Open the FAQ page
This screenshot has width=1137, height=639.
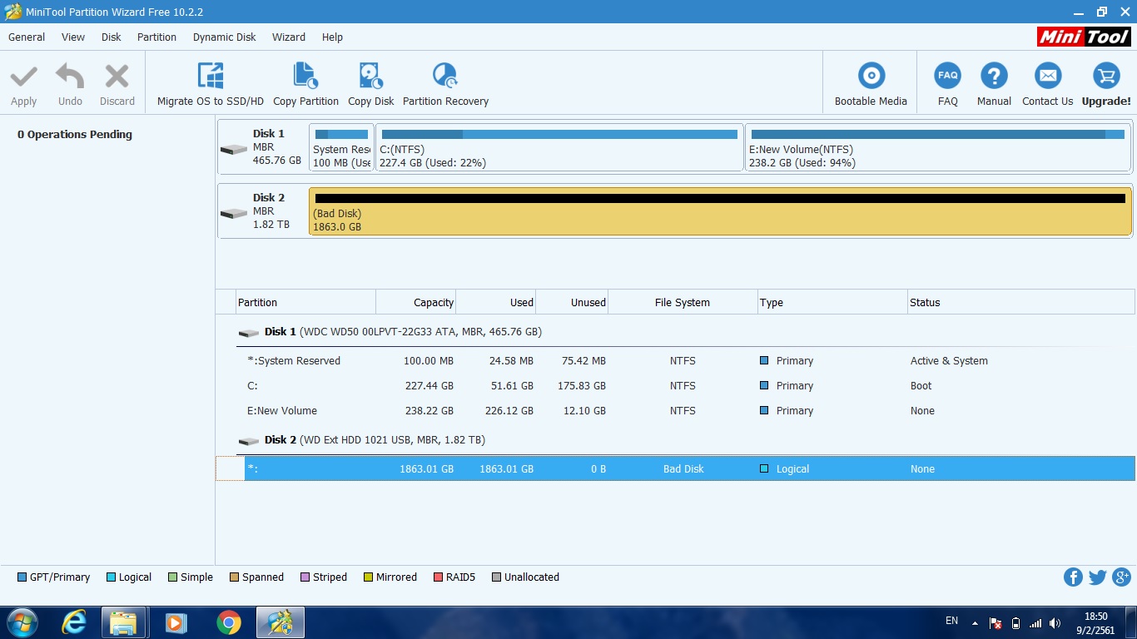click(x=947, y=84)
